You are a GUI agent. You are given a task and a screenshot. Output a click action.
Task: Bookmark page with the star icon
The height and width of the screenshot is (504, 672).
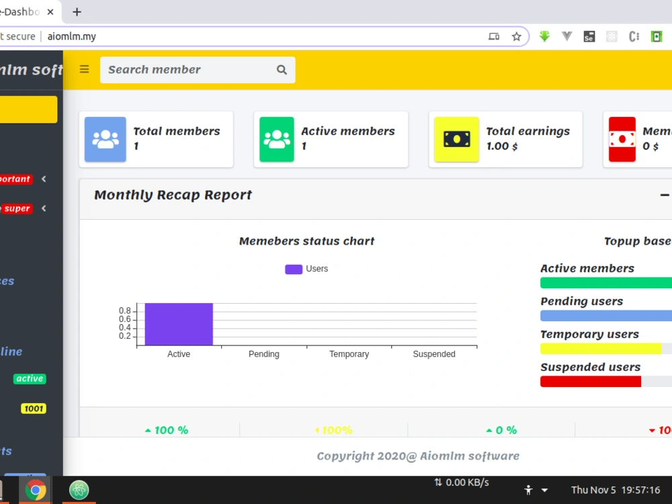tap(516, 36)
